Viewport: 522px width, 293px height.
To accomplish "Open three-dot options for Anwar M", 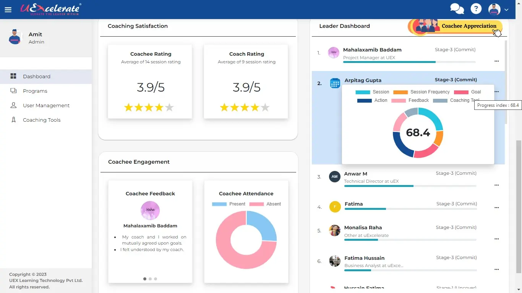I will point(496,185).
